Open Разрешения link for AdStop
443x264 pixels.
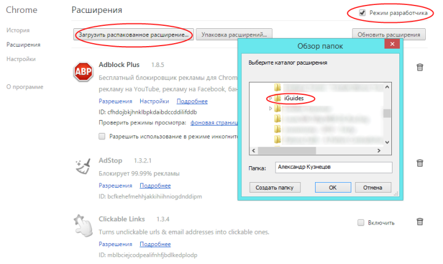click(115, 186)
